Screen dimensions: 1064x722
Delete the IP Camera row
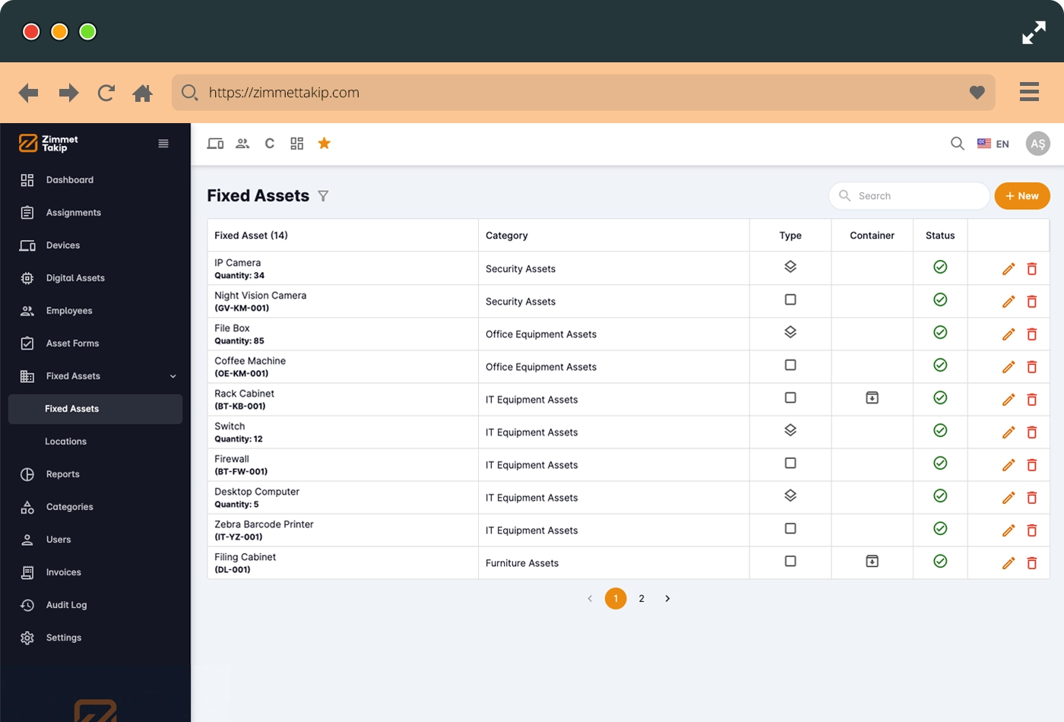(x=1032, y=269)
